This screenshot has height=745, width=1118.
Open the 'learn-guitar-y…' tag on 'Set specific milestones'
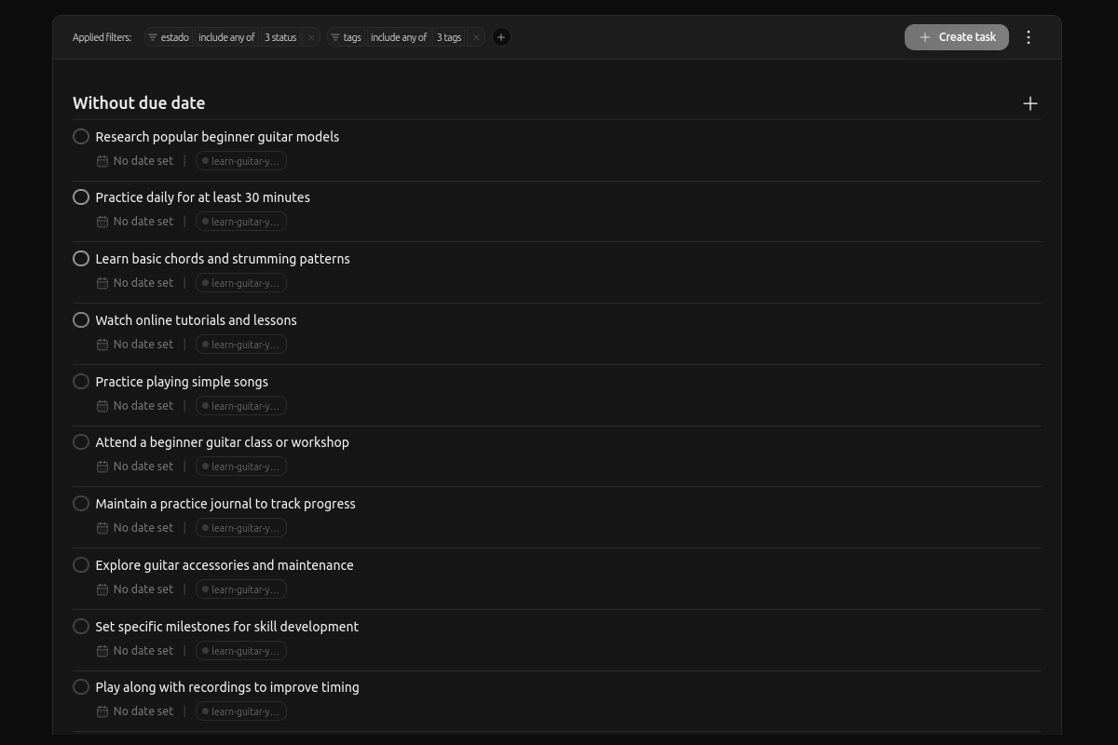(x=240, y=650)
